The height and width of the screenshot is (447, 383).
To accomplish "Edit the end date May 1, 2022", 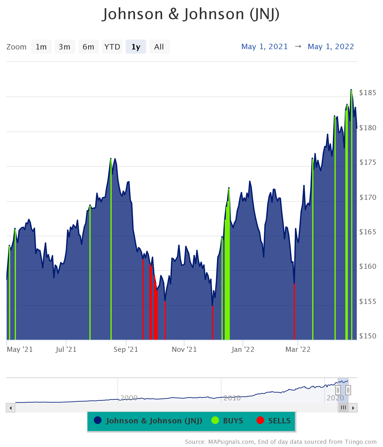I will click(331, 47).
